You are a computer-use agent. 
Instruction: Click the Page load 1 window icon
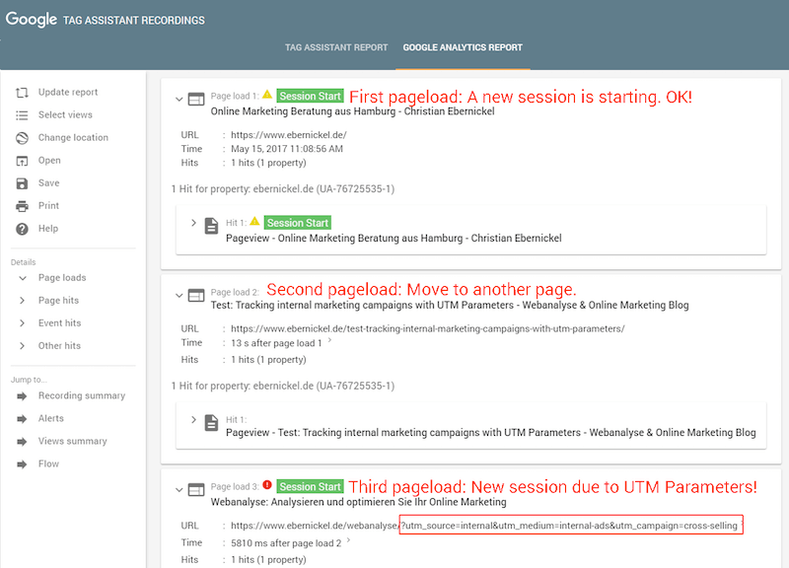pyautogui.click(x=196, y=100)
